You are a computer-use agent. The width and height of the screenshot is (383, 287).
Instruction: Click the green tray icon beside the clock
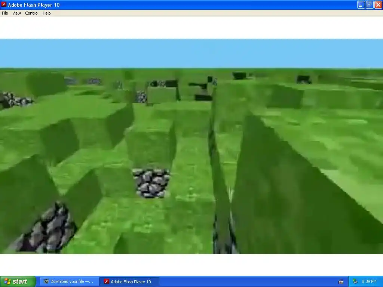click(355, 282)
